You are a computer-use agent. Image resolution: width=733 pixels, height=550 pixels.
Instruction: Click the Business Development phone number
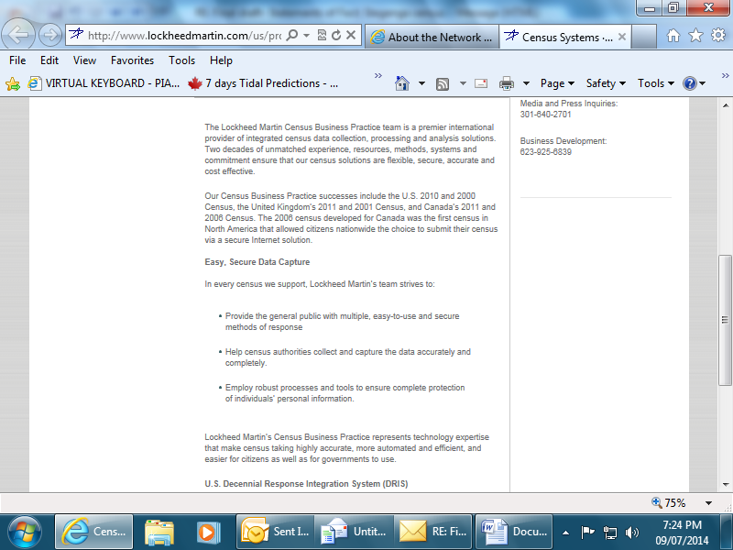point(545,152)
